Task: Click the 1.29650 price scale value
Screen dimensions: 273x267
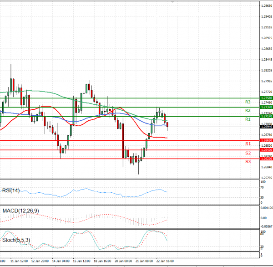Action: [267, 6]
